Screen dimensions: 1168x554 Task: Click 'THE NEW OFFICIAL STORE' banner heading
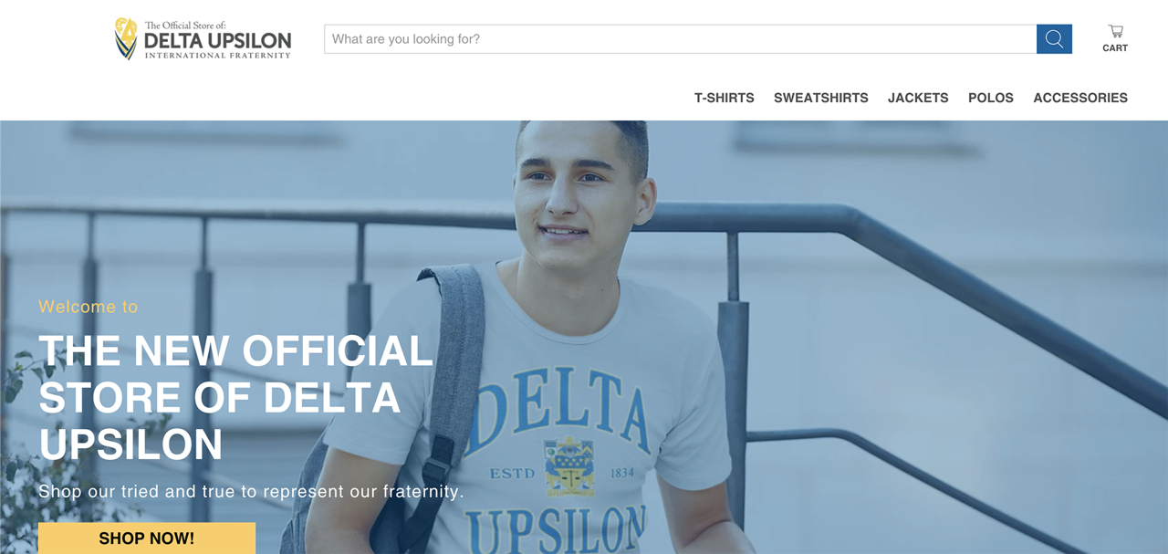pyautogui.click(x=235, y=398)
